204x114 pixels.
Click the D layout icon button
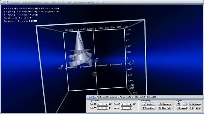(192, 108)
